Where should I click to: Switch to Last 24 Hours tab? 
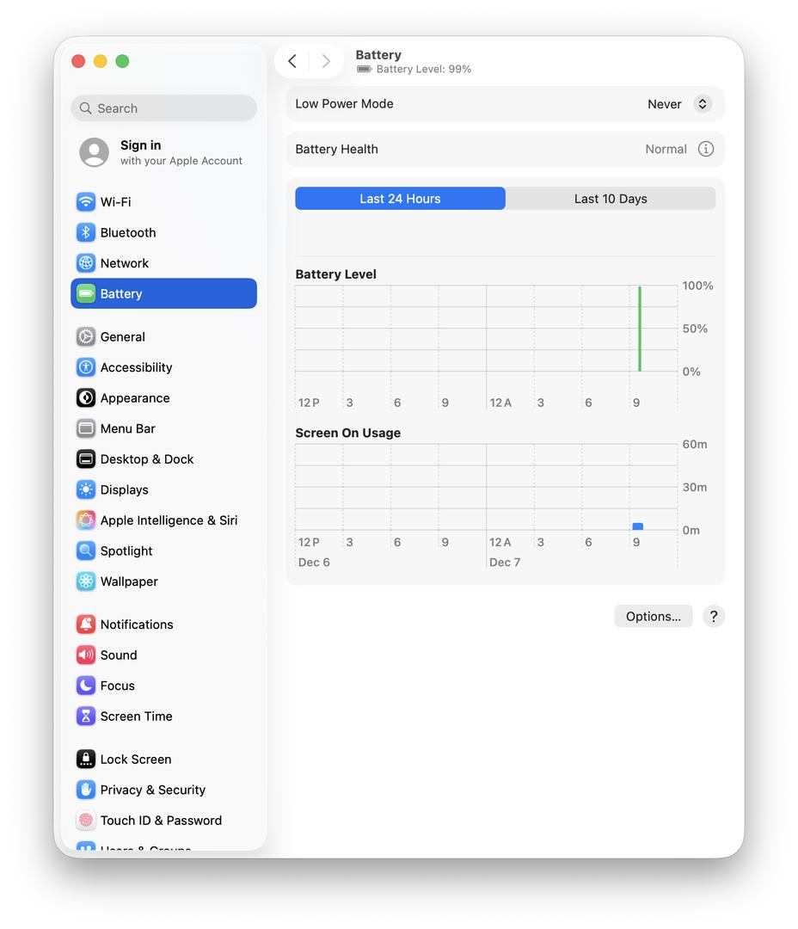click(401, 199)
